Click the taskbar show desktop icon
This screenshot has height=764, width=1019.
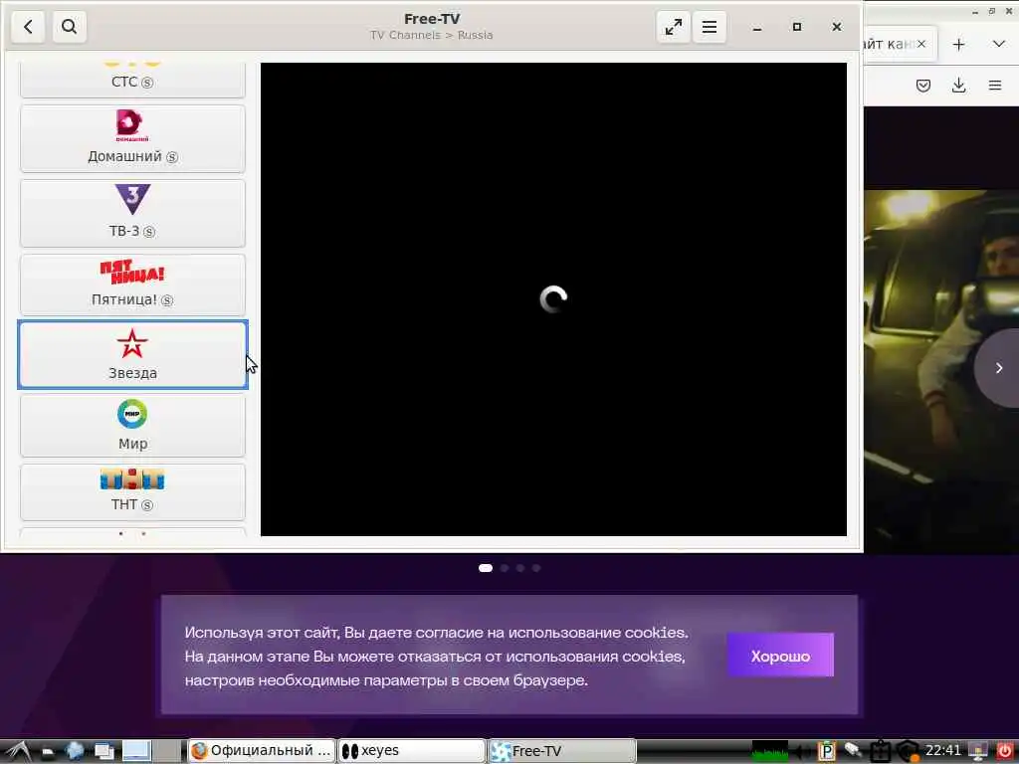(x=103, y=751)
